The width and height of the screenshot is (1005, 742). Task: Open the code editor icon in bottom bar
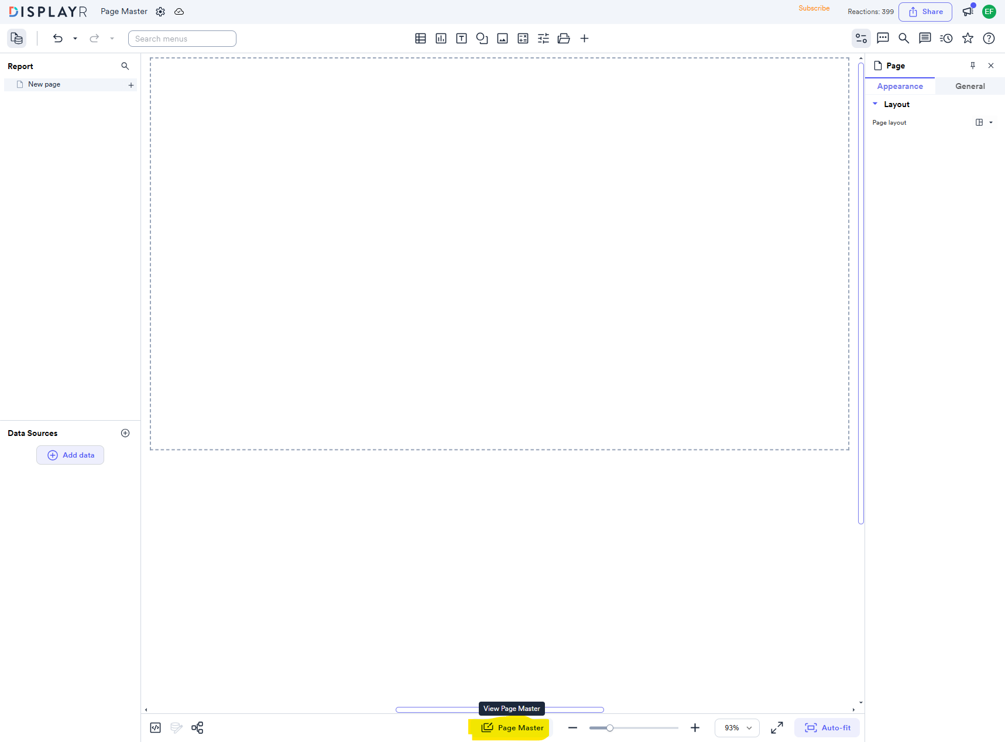[155, 727]
